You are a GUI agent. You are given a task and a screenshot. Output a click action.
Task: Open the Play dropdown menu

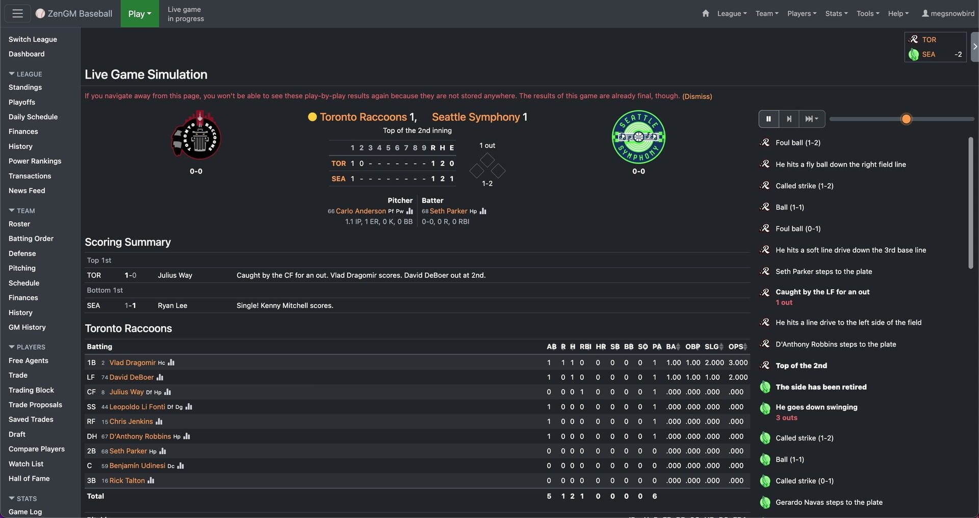click(139, 14)
